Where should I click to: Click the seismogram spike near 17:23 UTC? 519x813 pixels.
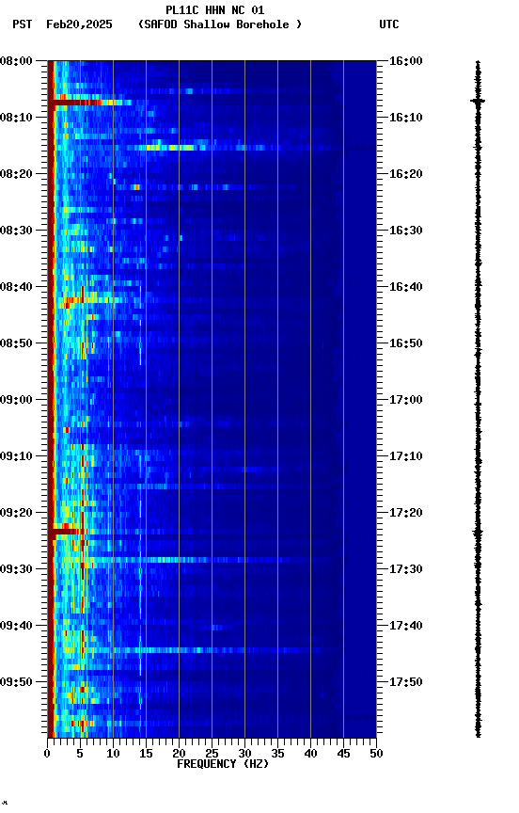click(478, 532)
